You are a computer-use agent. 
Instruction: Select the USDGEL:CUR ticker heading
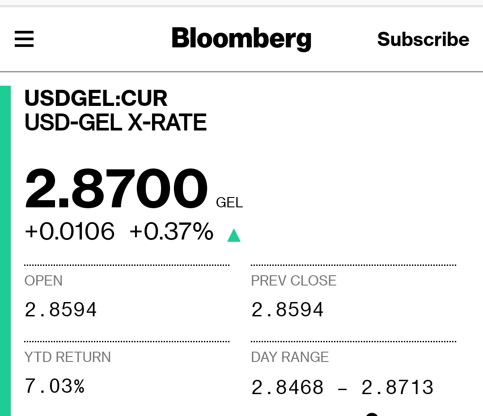tap(96, 98)
